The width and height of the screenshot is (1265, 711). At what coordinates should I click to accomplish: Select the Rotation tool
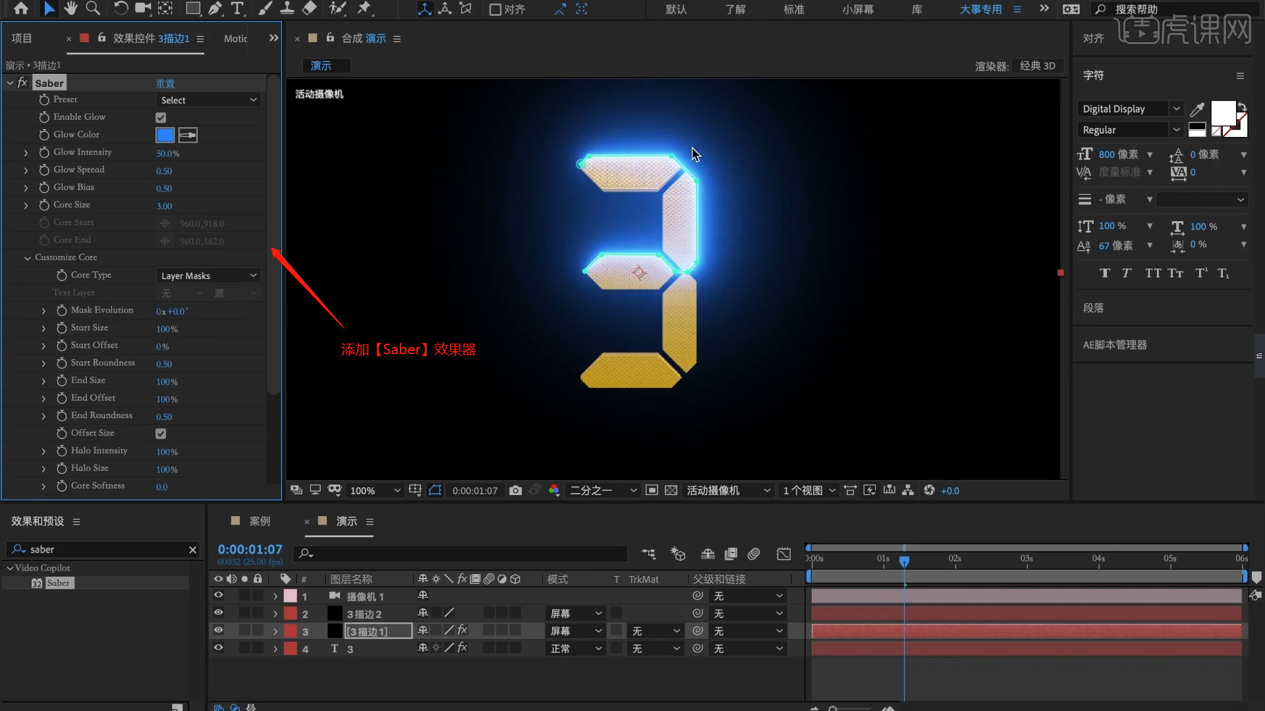[121, 9]
